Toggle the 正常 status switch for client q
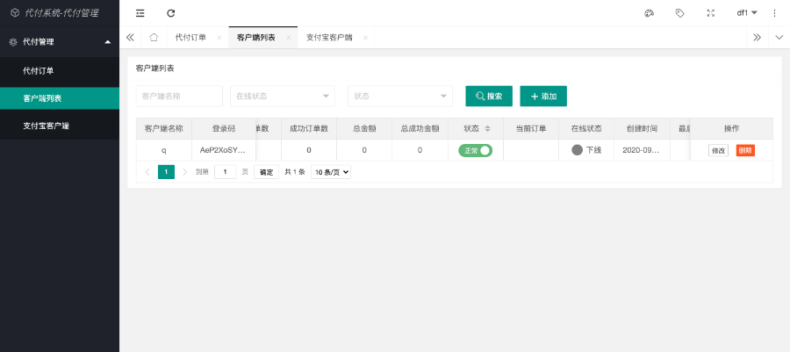This screenshot has width=790, height=352. click(475, 150)
